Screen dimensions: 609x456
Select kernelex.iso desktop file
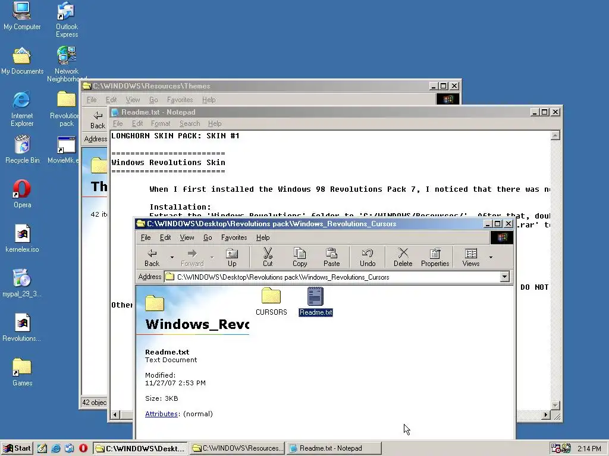pos(22,239)
